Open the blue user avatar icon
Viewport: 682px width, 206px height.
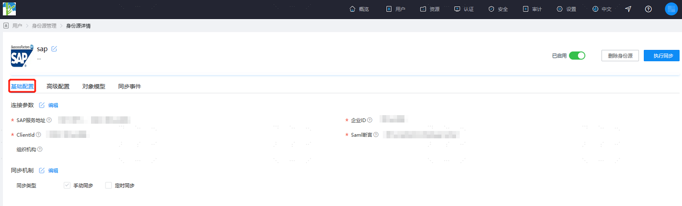pos(672,9)
